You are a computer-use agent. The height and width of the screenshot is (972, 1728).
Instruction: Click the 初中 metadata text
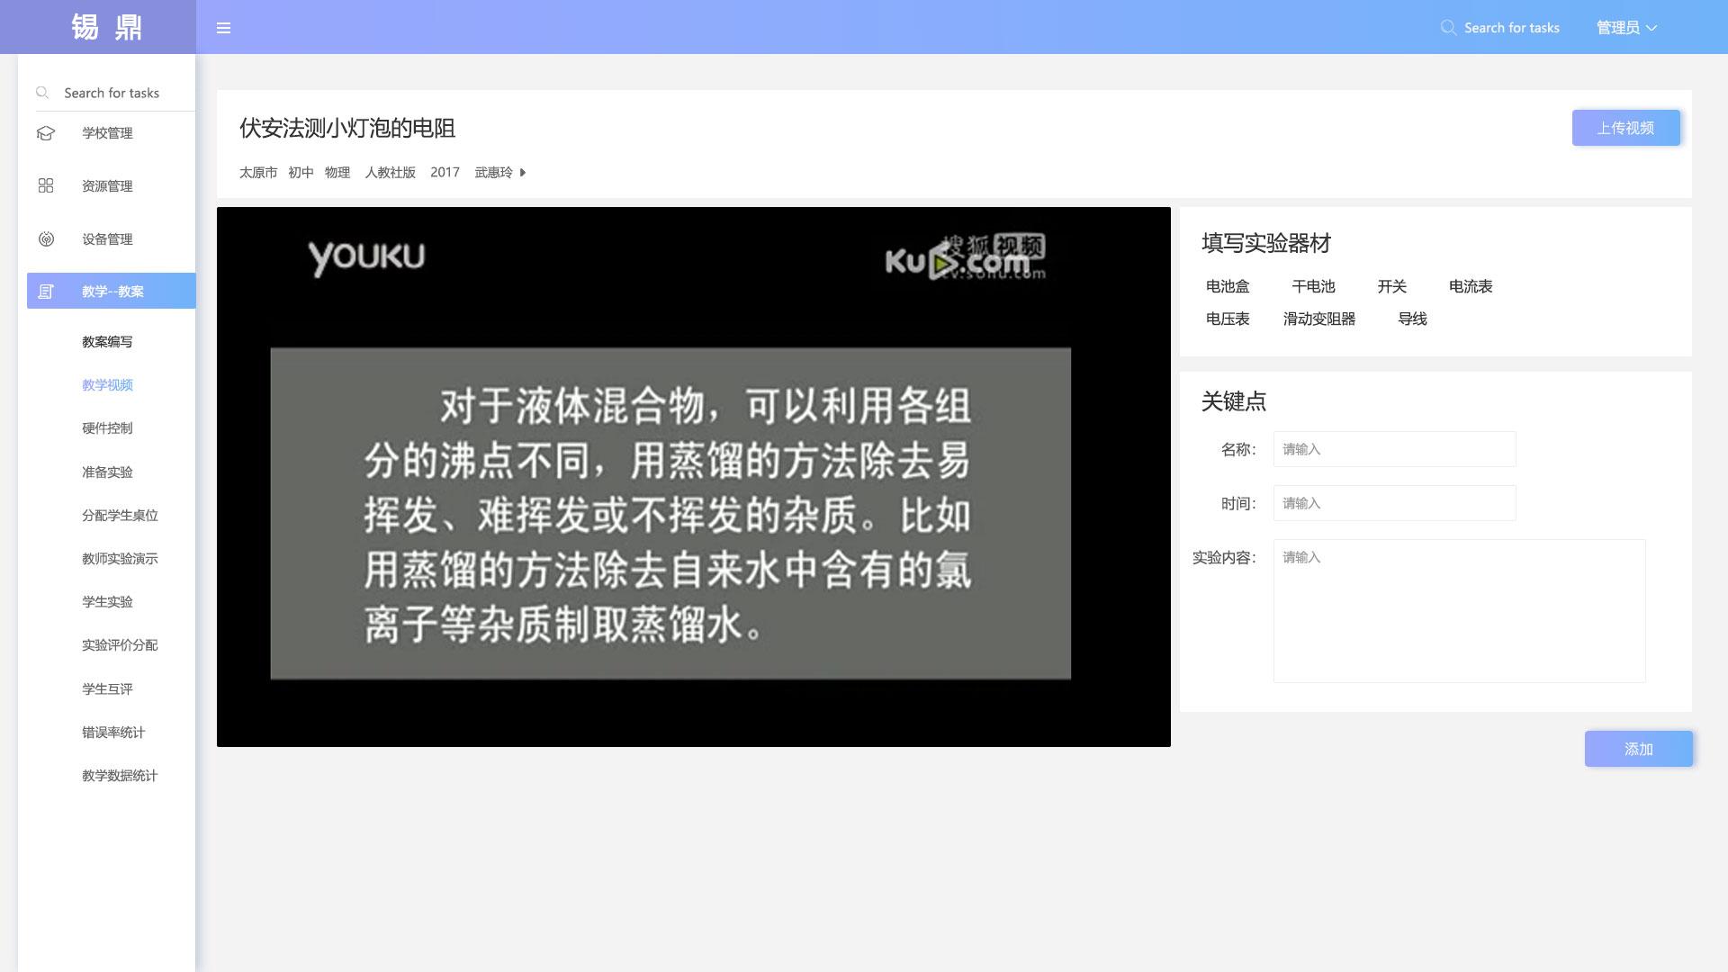click(x=301, y=173)
